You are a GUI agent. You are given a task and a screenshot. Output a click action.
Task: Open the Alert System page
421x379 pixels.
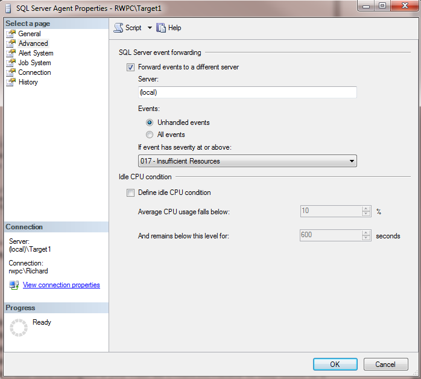tap(36, 53)
